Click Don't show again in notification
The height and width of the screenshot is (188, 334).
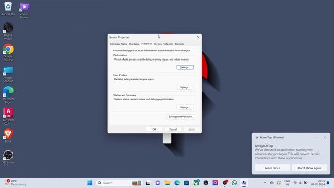click(309, 168)
